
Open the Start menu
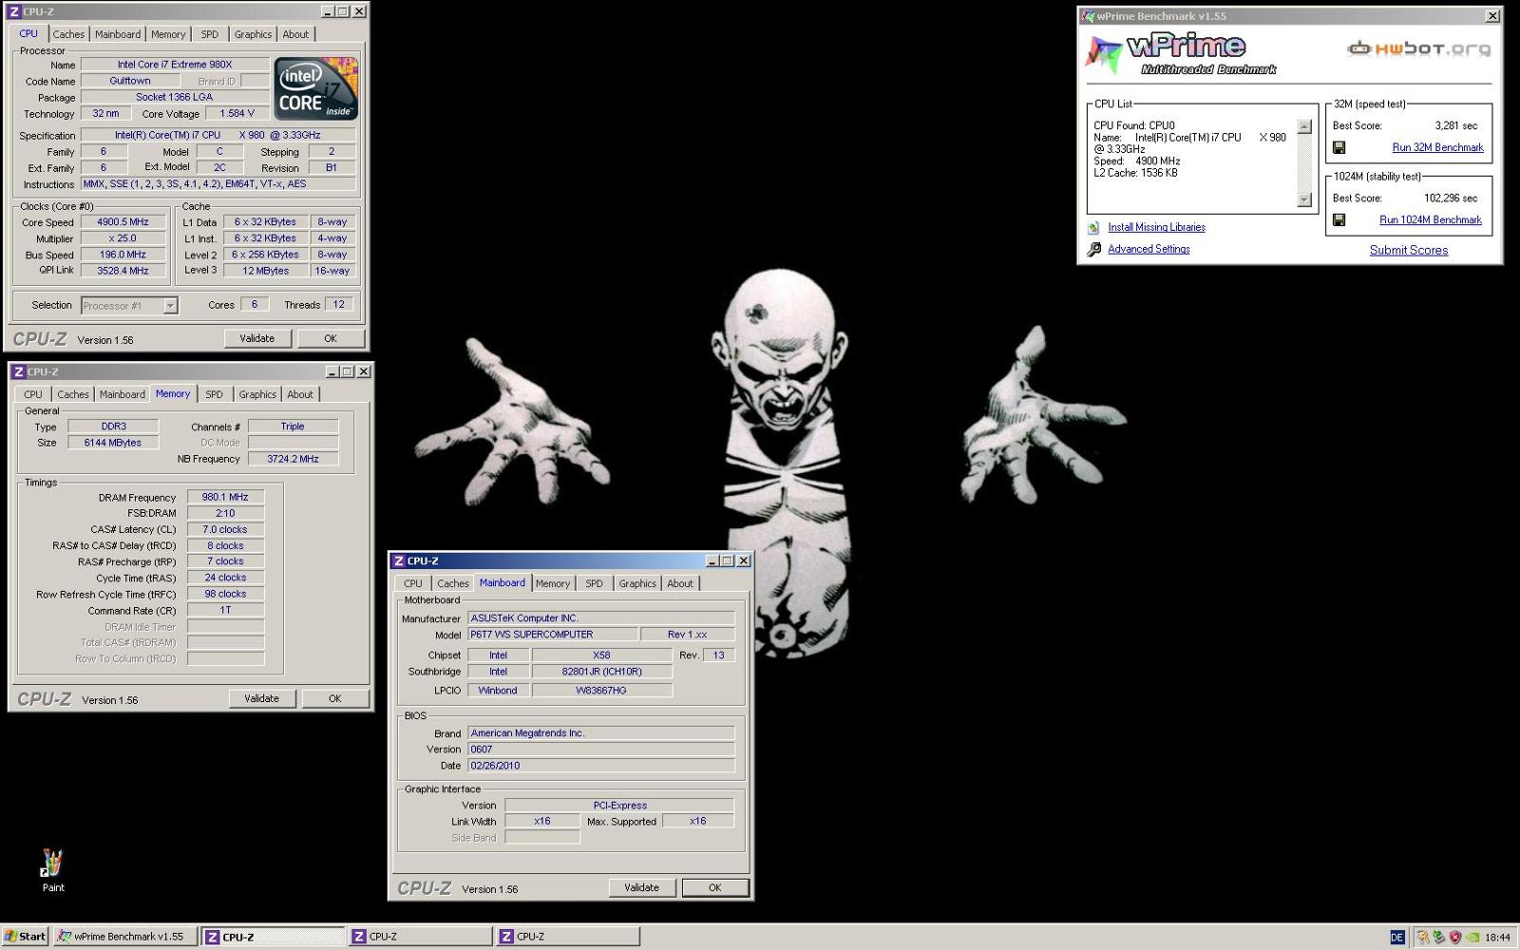tap(26, 937)
